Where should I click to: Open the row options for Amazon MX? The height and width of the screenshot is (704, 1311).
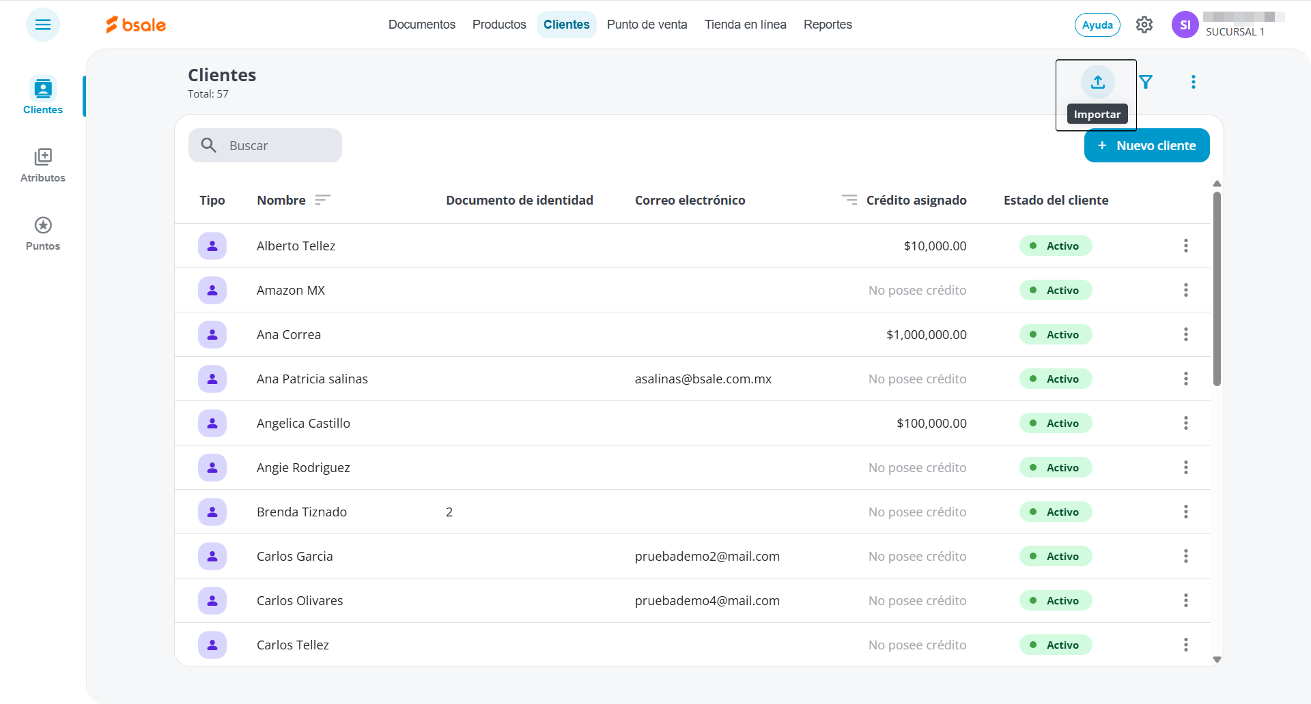[1186, 290]
